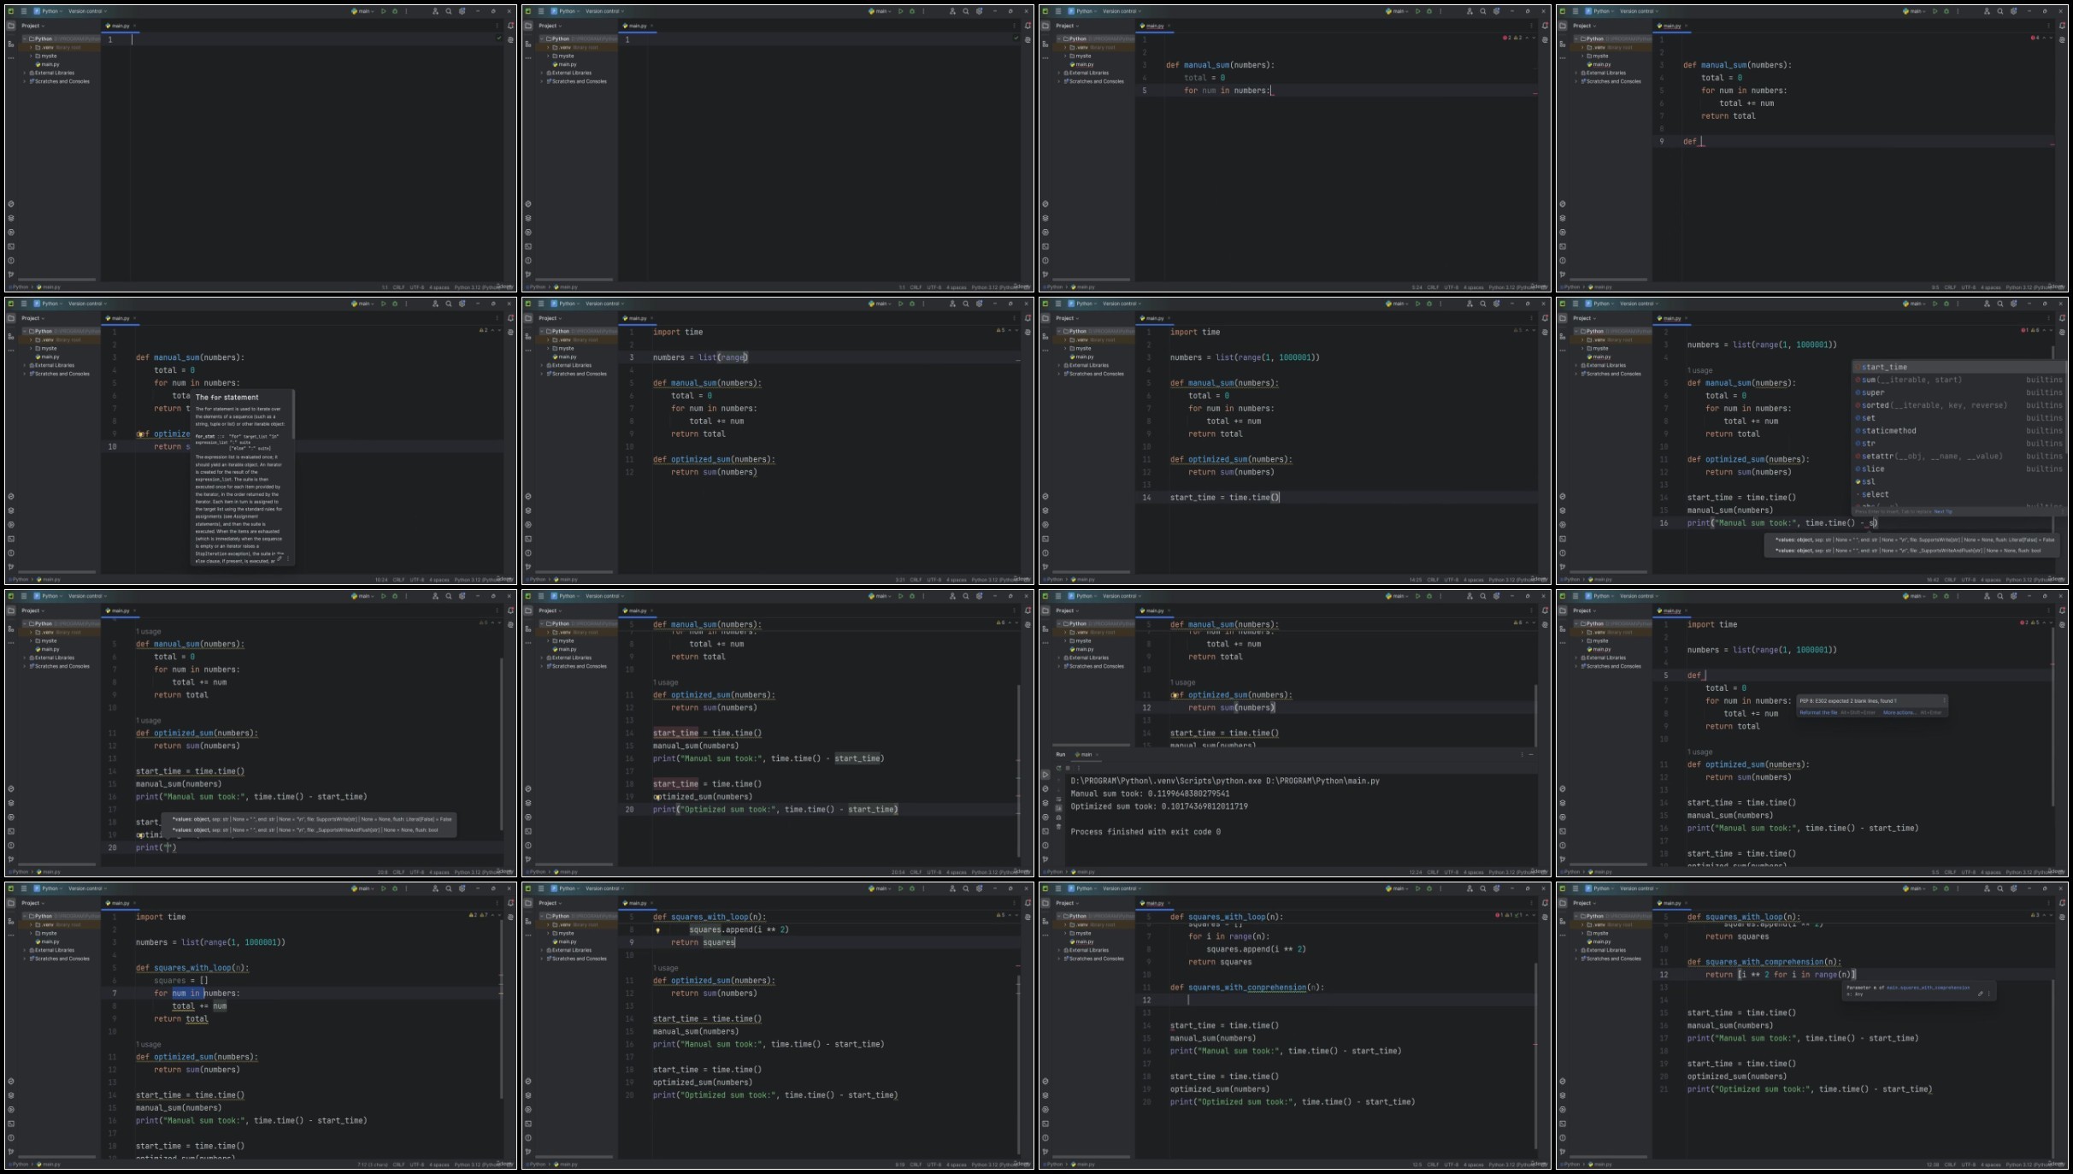2073x1174 pixels.
Task: Open the kebab menu on the PEP 8 tooltip
Action: point(1943,700)
